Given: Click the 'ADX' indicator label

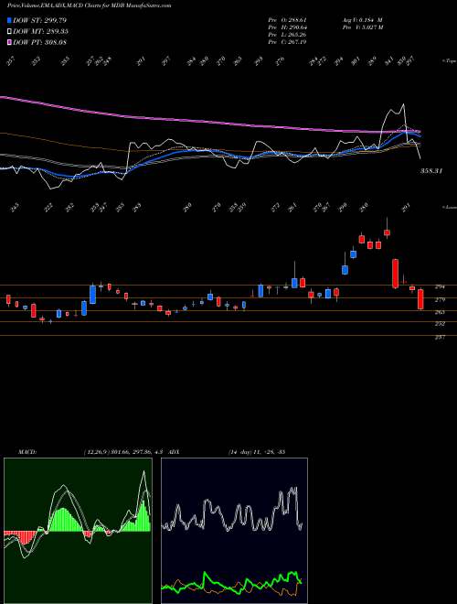Looking at the screenshot, I should [x=175, y=452].
